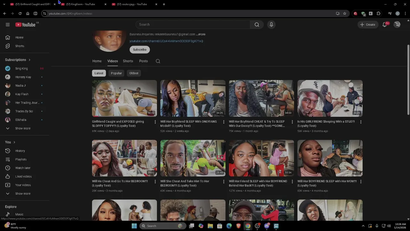The width and height of the screenshot is (410, 231).
Task: Open the account avatar menu
Action: coord(397,25)
